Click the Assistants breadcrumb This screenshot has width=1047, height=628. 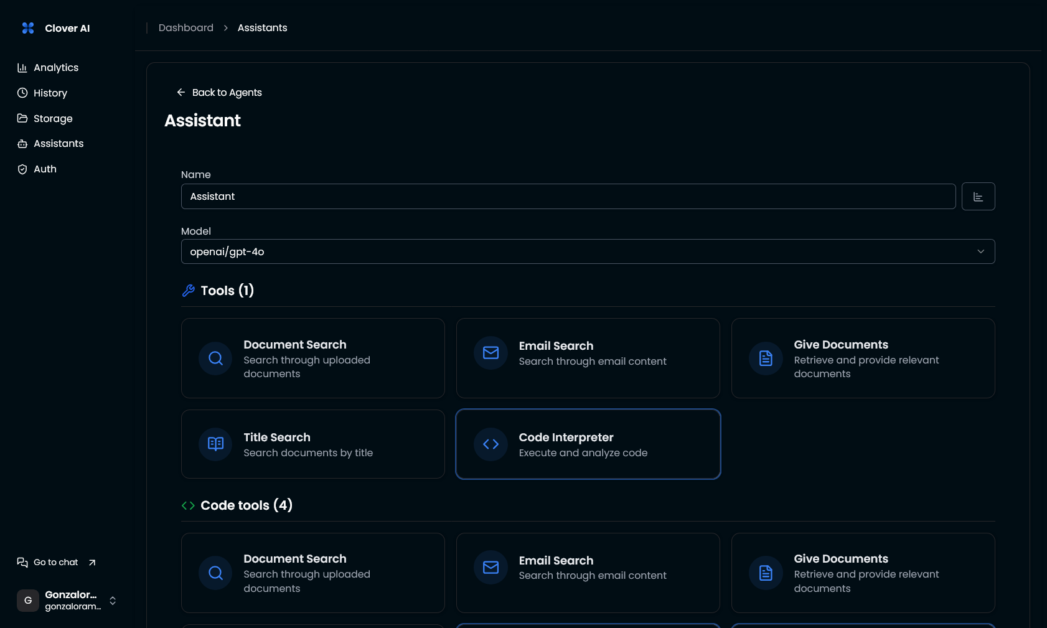click(262, 28)
